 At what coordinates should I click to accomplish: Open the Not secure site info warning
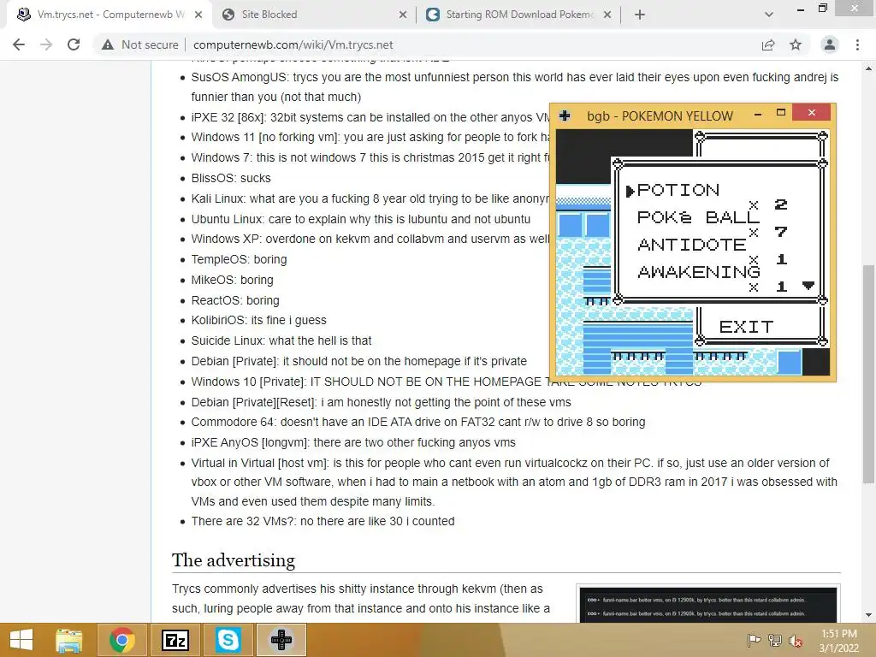coord(139,44)
